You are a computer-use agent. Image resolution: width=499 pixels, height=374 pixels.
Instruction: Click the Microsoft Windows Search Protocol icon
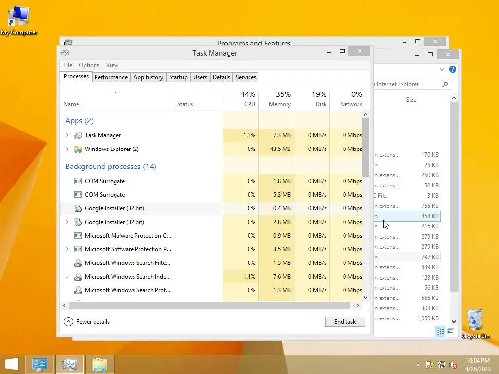pos(78,290)
